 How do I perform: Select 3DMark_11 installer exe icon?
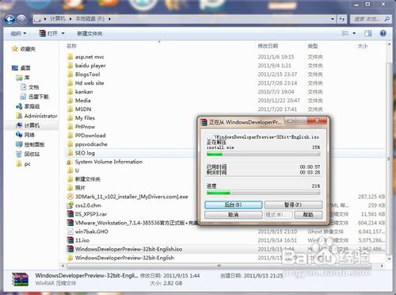pos(70,197)
